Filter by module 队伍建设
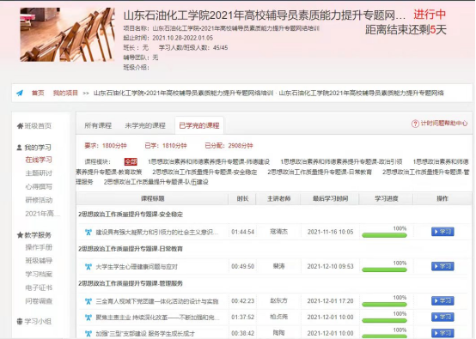 pyautogui.click(x=156, y=182)
